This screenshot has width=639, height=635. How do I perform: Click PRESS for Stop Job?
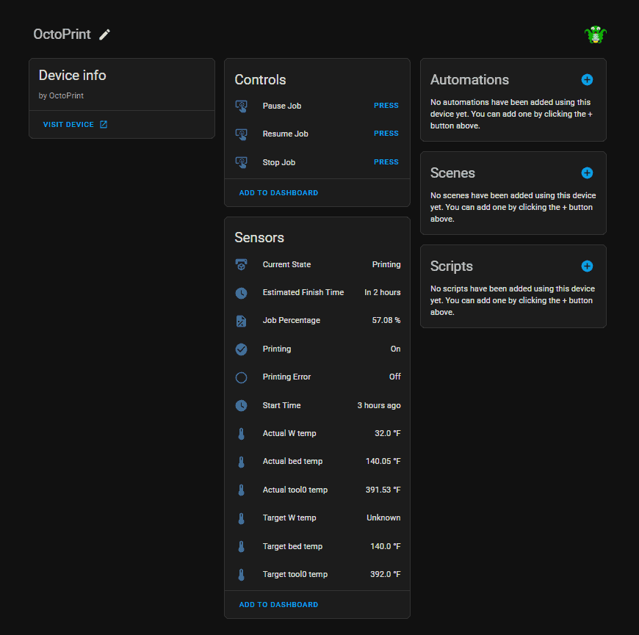[x=386, y=162]
